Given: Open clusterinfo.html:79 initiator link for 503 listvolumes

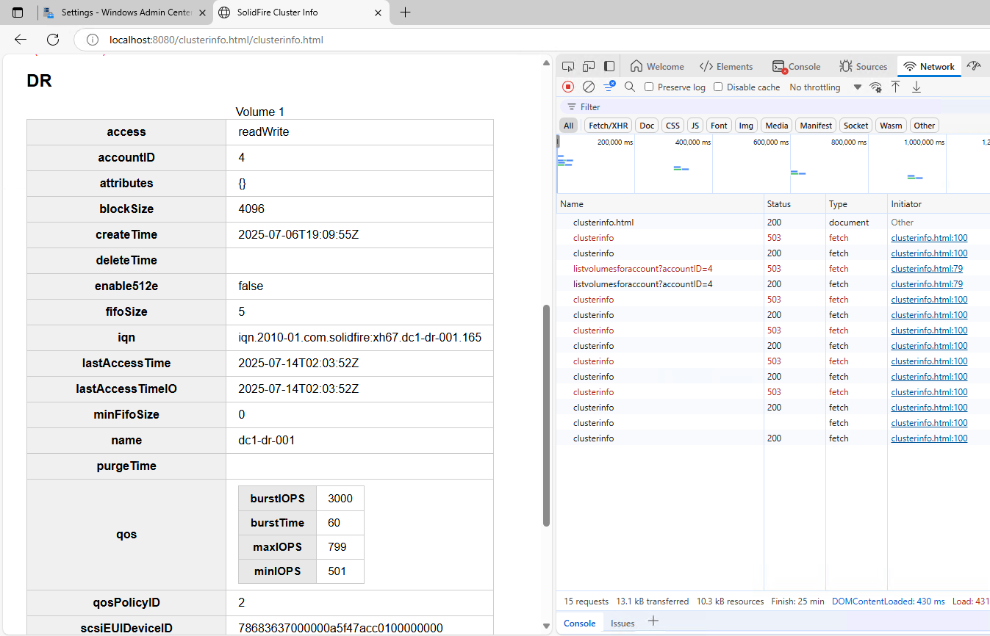Looking at the screenshot, I should [x=927, y=269].
